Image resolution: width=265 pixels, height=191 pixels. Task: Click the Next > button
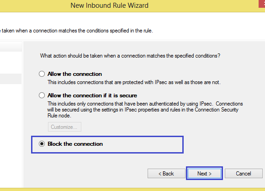204,174
